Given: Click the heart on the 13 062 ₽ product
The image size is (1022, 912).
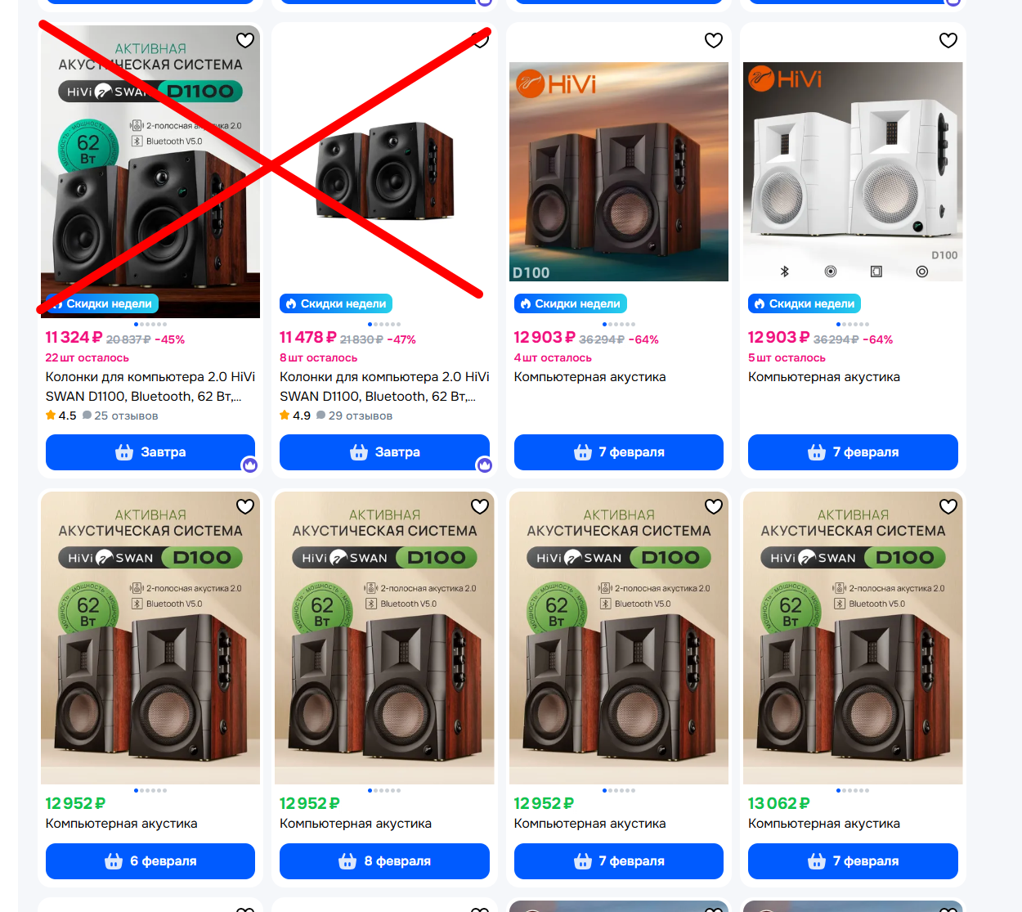Looking at the screenshot, I should tap(948, 506).
